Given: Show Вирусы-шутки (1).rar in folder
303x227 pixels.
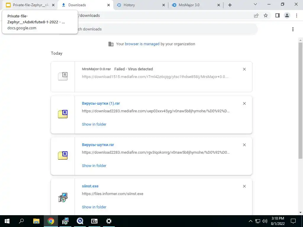Looking at the screenshot, I should [94, 124].
